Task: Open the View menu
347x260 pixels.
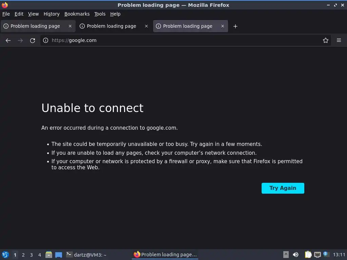Action: (33, 14)
